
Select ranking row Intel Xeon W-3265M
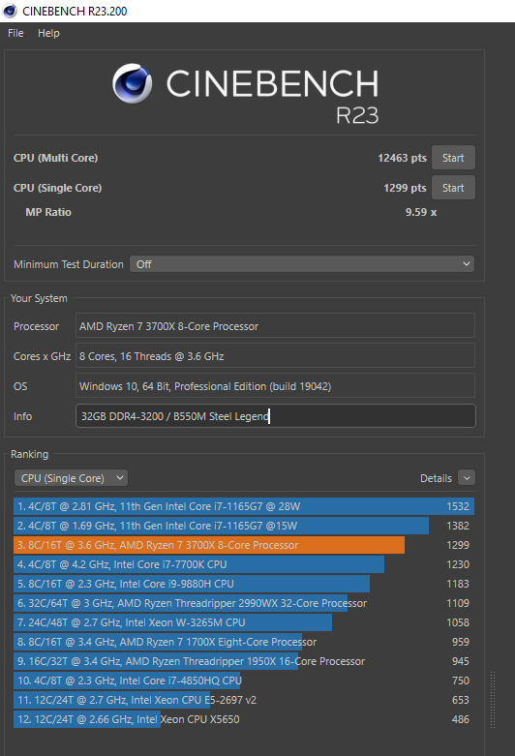244,622
